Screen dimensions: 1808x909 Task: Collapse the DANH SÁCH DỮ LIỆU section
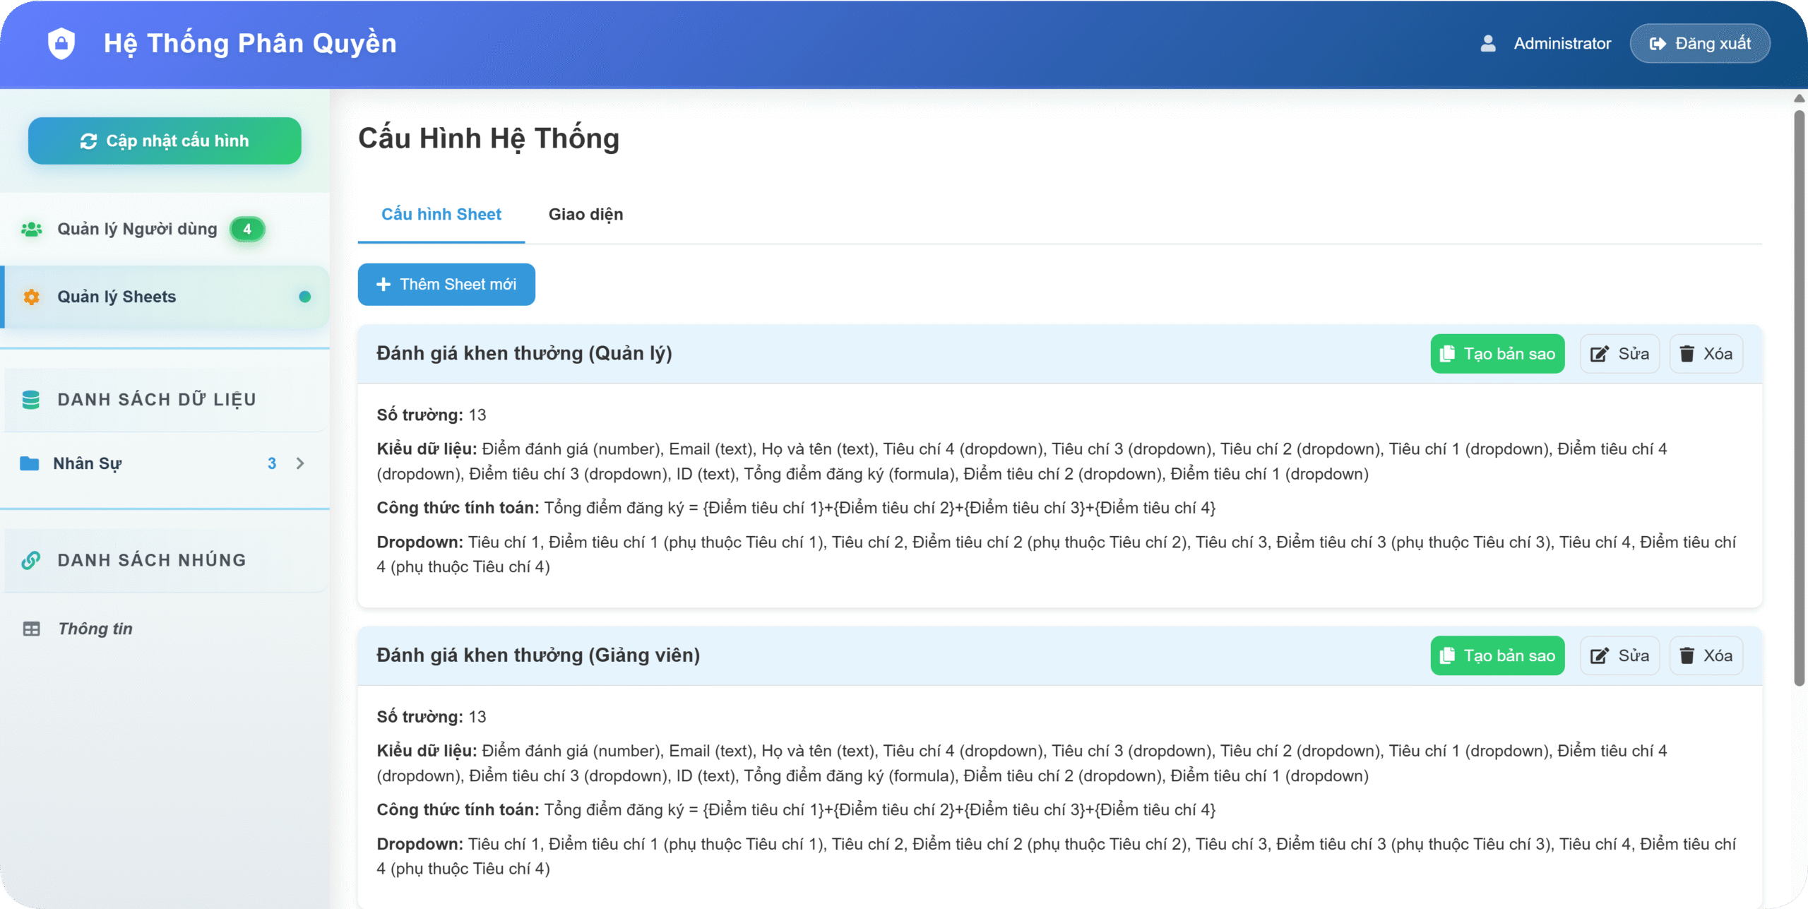156,400
